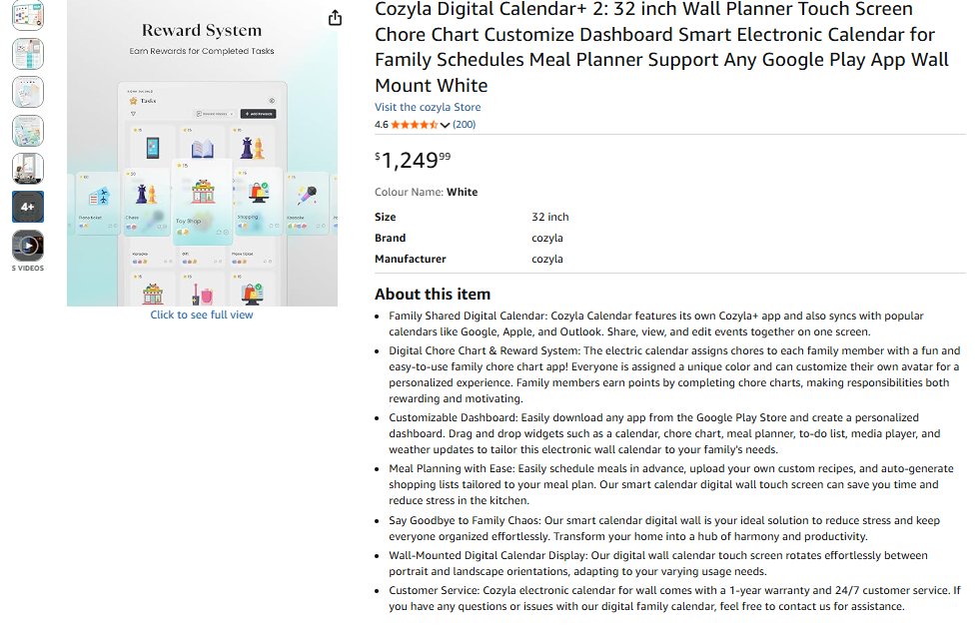This screenshot has width=978, height=625.
Task: Click the plane ticket reward icon
Action: pos(100,195)
